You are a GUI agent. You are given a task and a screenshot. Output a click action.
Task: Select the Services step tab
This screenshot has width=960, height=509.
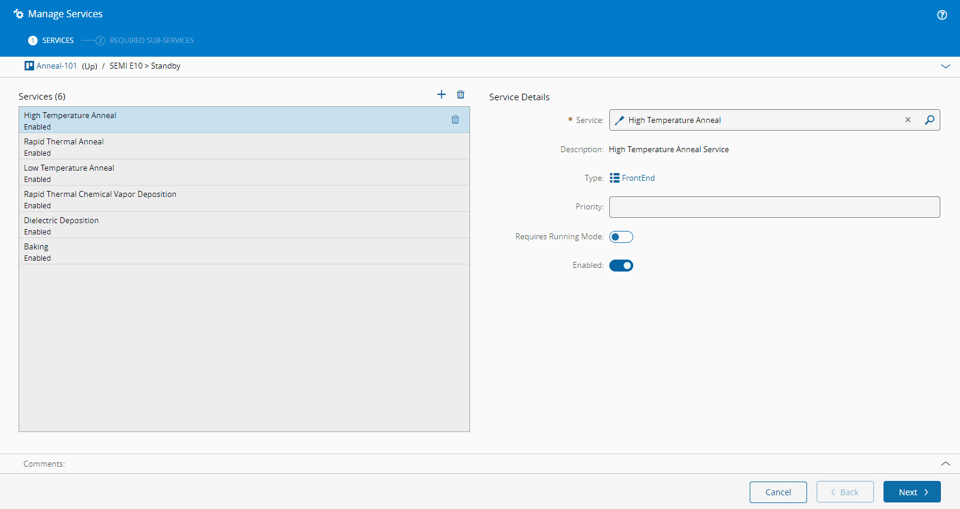[57, 41]
